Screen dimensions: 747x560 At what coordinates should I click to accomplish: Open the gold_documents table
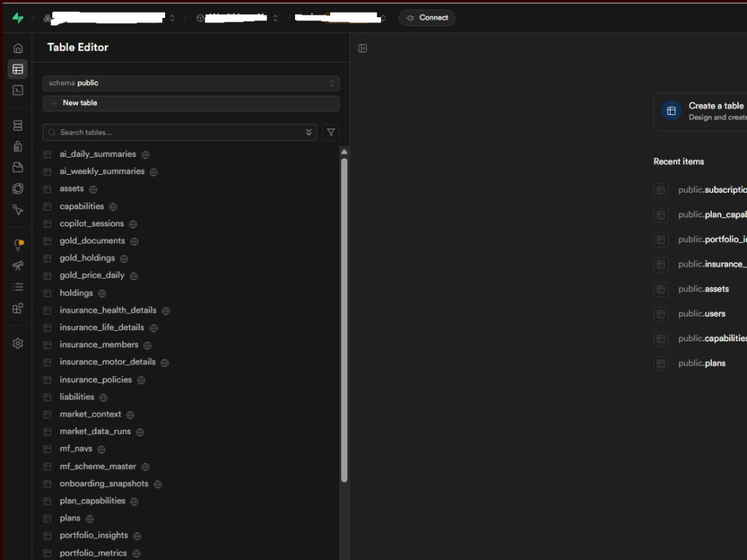(x=92, y=241)
